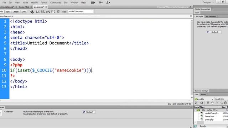Open the View menu
The image size is (228, 128).
(17, 2)
